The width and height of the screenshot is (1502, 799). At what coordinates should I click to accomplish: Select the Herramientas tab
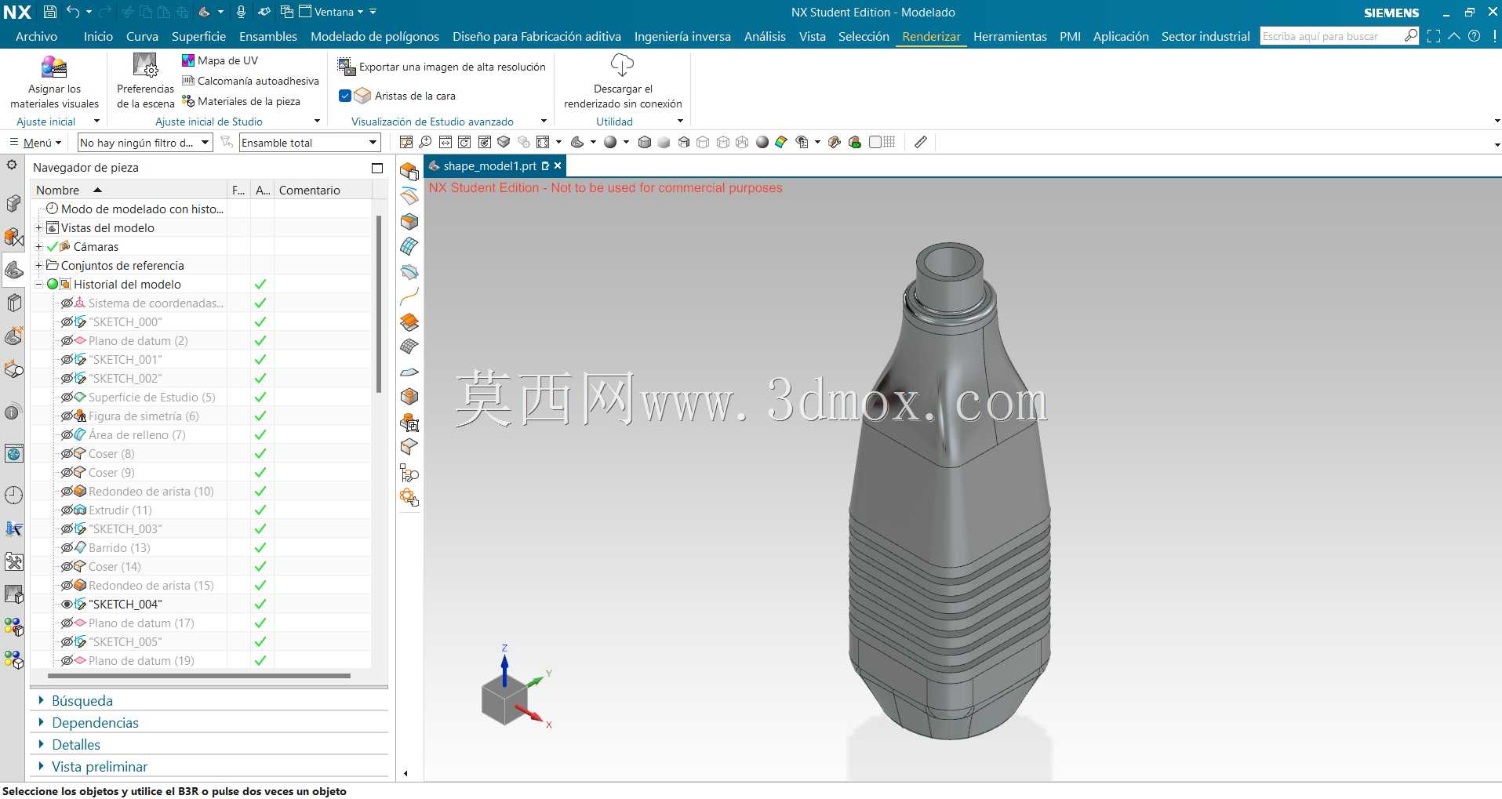tap(1010, 36)
